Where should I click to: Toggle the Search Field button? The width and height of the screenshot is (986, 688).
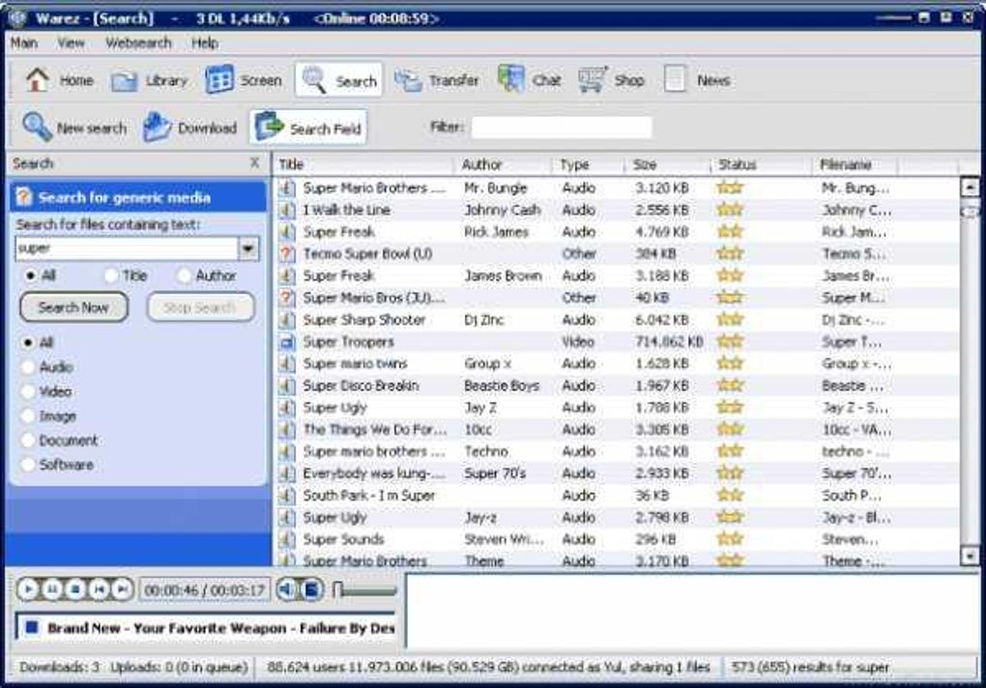[308, 128]
